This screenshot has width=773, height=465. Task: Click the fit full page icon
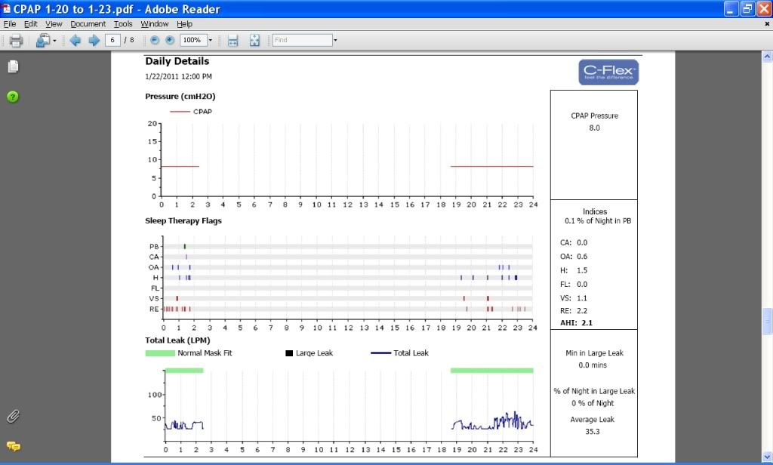tap(254, 40)
